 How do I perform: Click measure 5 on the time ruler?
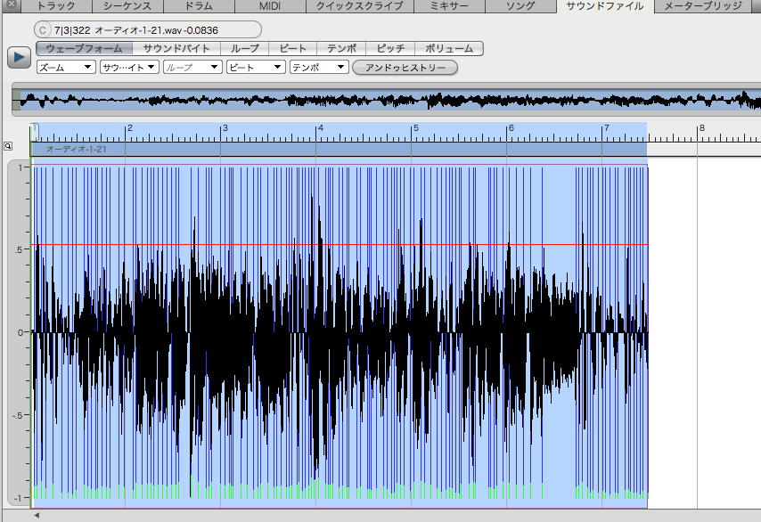pos(415,128)
